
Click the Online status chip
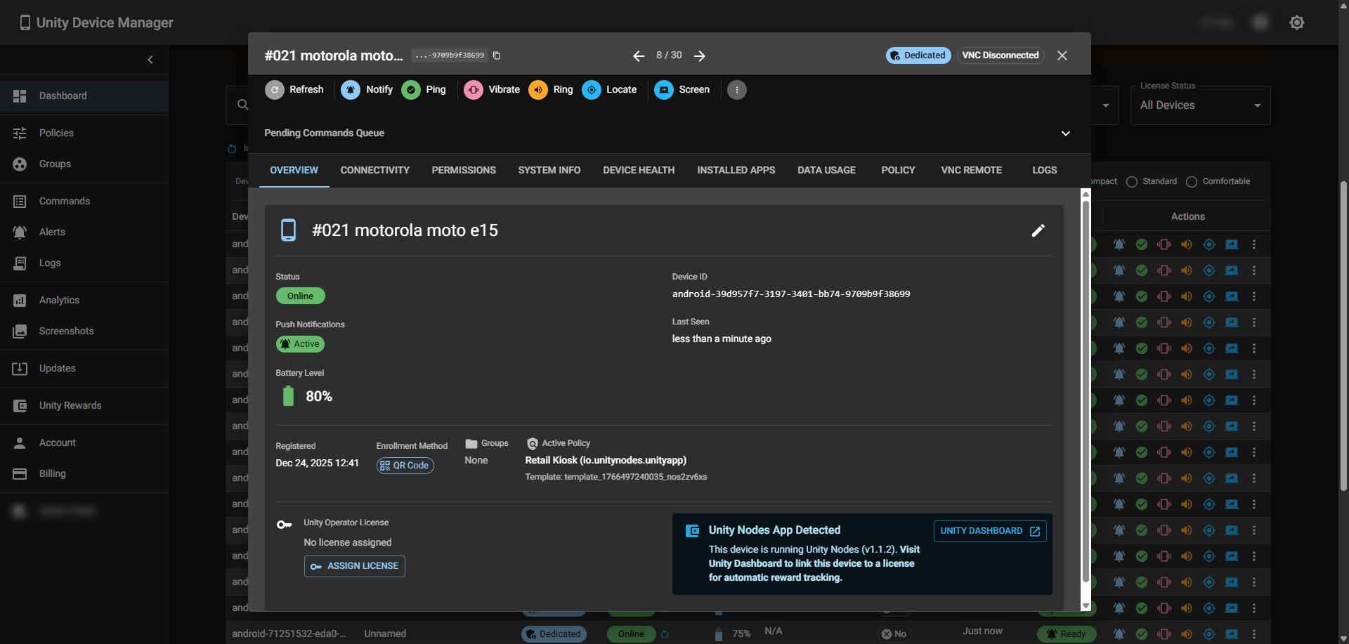click(x=300, y=296)
